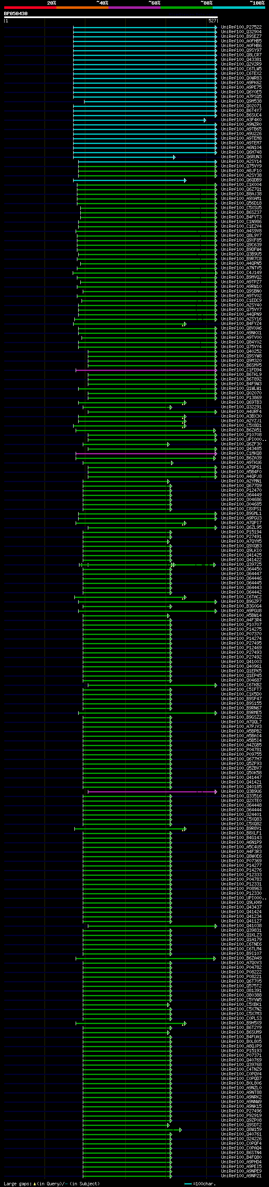
Task: Select the UniRef100_Q32291 hit
Action: pos(241,407)
